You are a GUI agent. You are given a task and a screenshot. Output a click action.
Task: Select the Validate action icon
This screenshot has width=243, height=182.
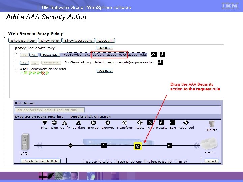tap(79, 123)
